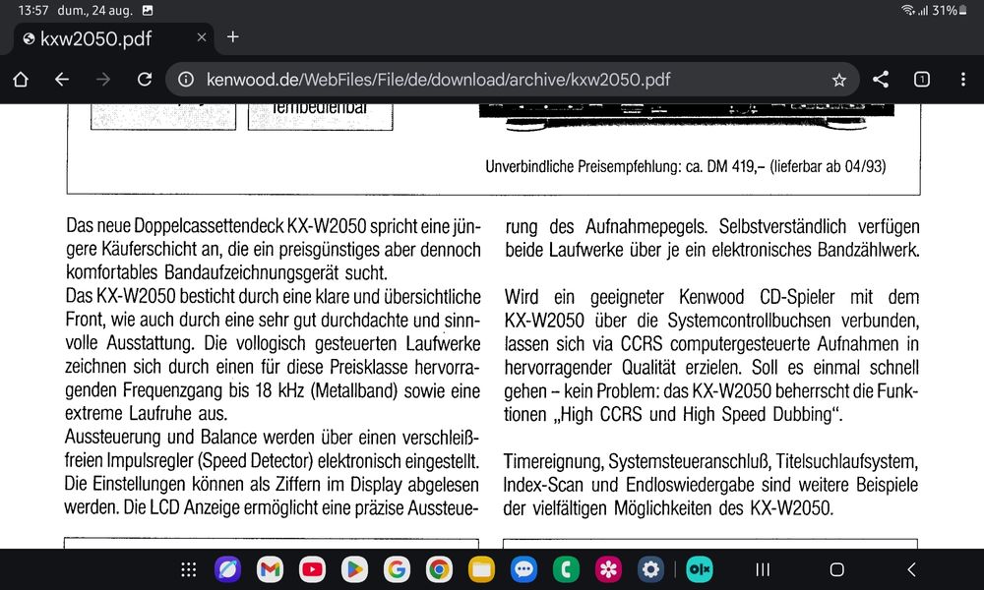
Task: Open Chrome's three-dot overflow menu
Action: pyautogui.click(x=963, y=79)
